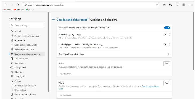Click the Downloads arrow sidebar icon
The width and height of the screenshot is (196, 101).
12,63
